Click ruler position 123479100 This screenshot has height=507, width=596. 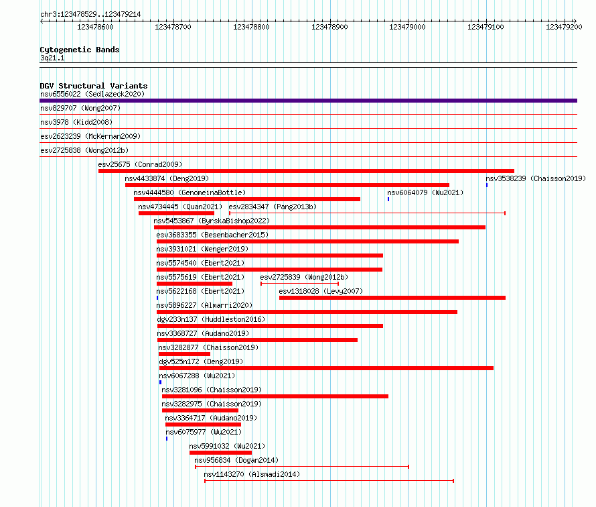point(486,27)
